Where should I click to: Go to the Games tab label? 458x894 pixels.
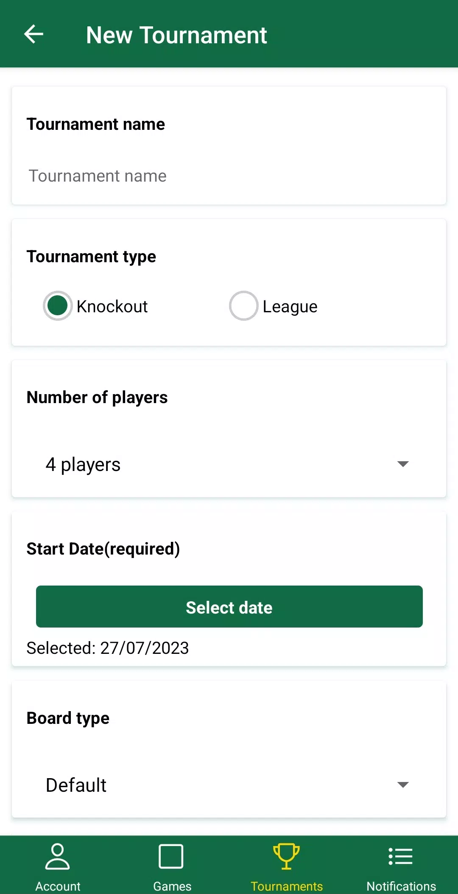coord(172,886)
